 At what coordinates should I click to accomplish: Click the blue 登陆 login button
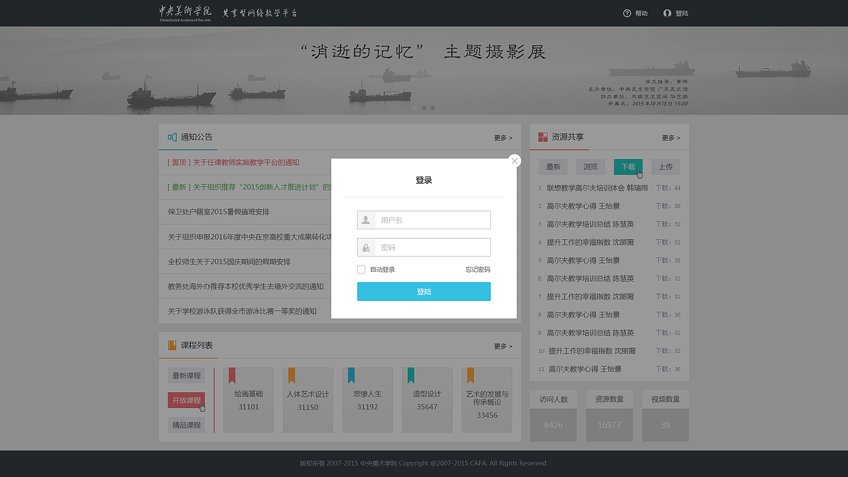(424, 291)
